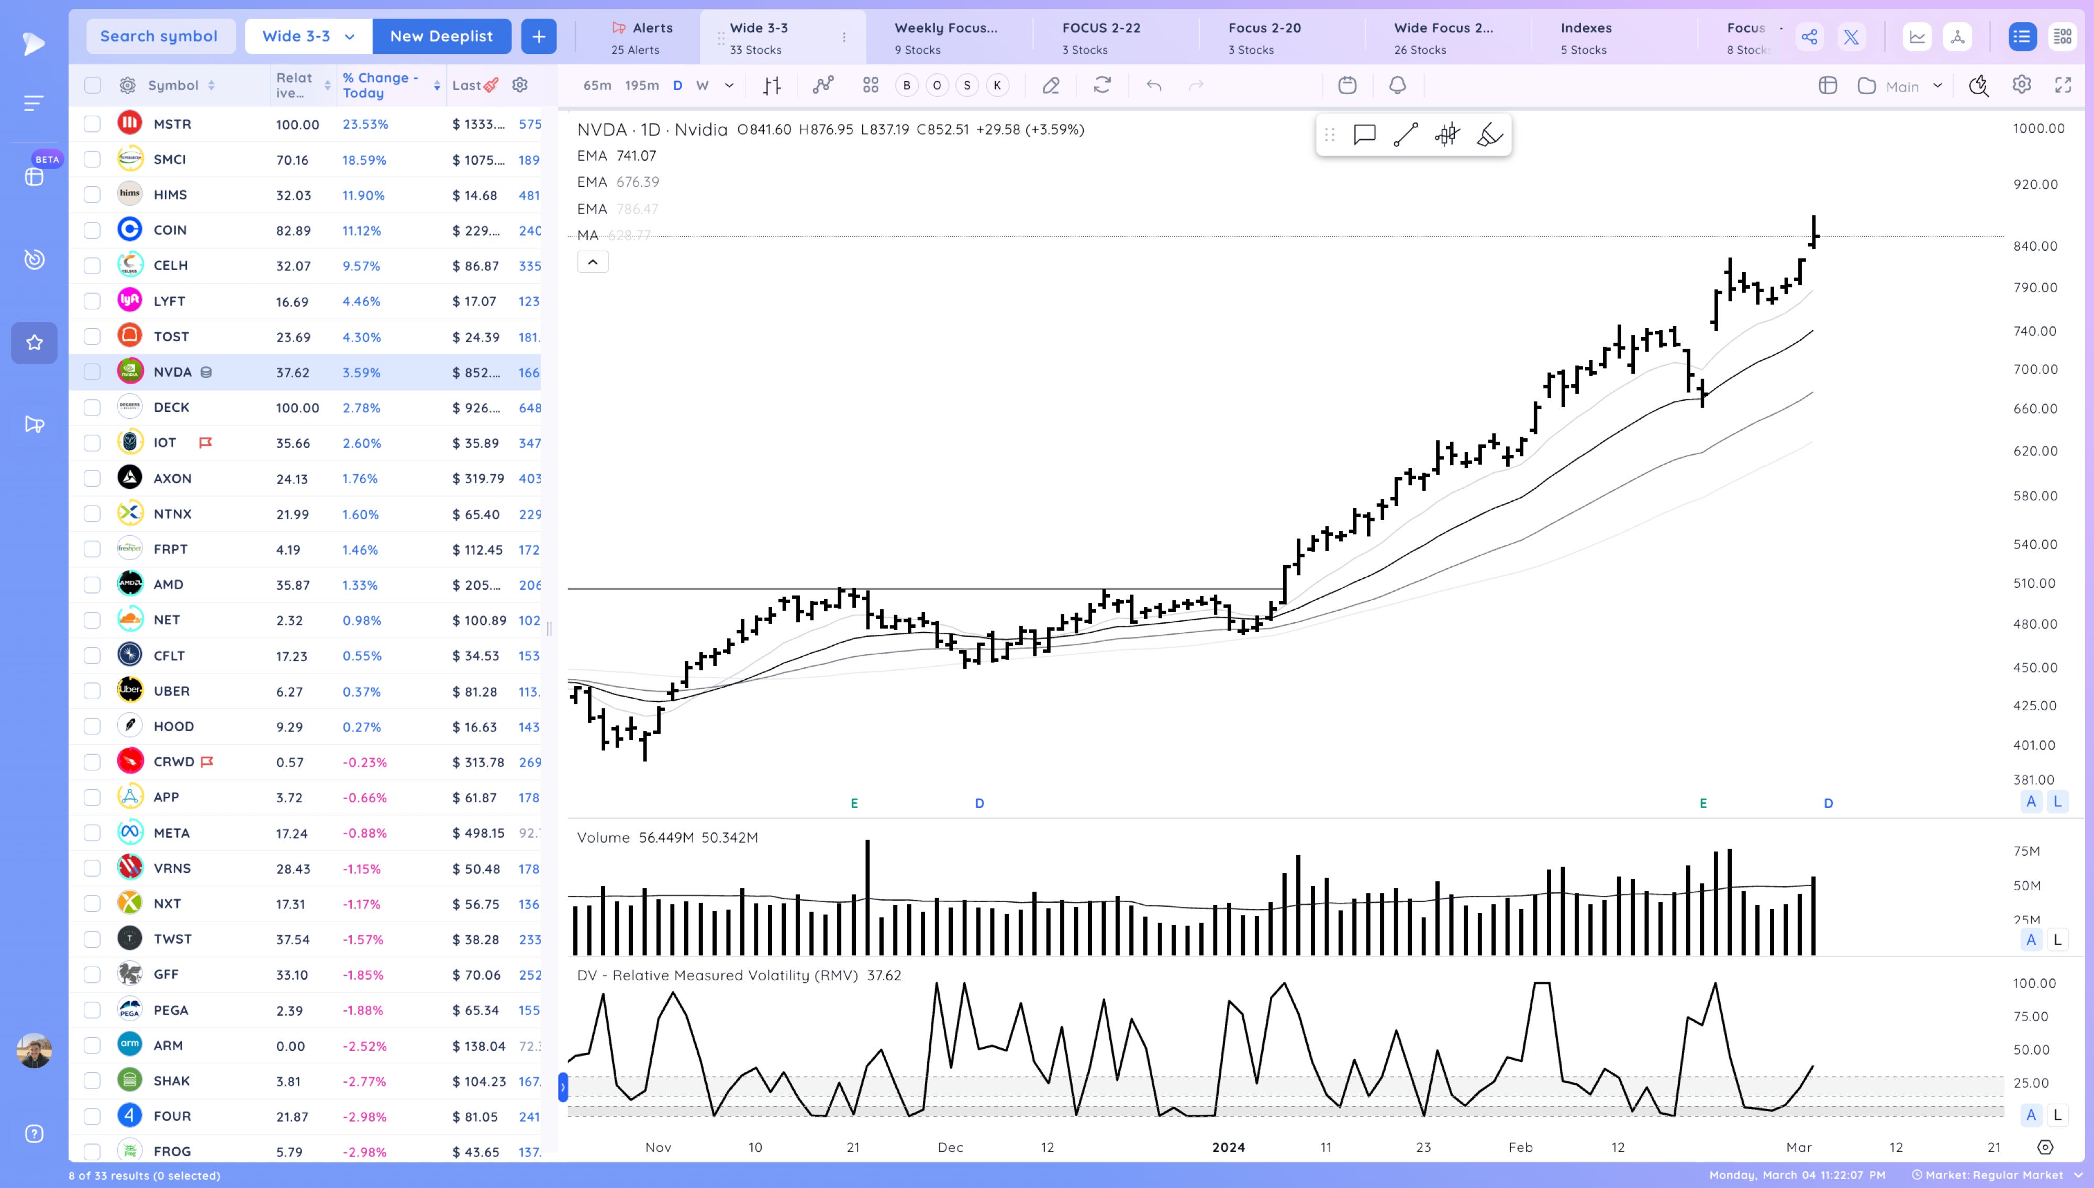Viewport: 2094px width, 1188px height.
Task: Select the trend line drawing tool
Action: (1405, 135)
